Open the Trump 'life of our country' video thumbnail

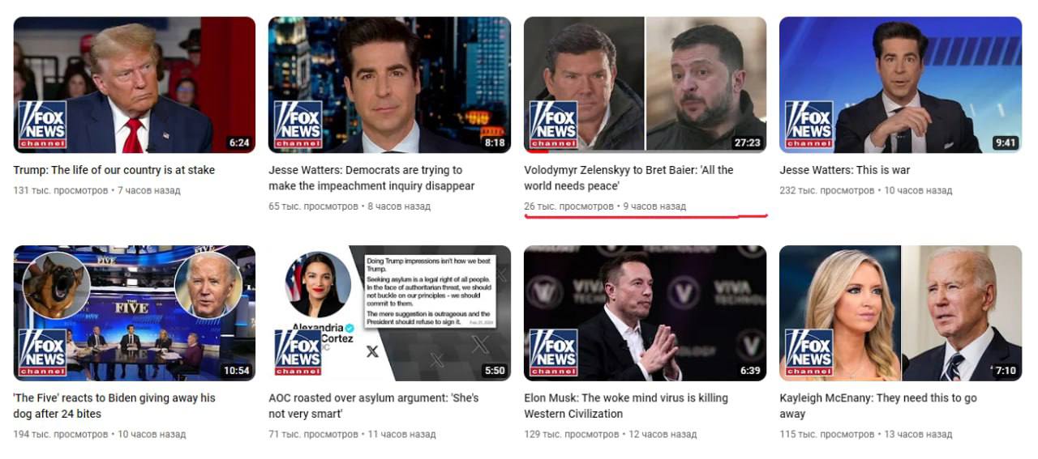[135, 85]
